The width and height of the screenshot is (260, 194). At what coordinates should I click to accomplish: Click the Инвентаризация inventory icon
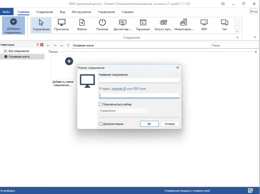tap(184, 25)
